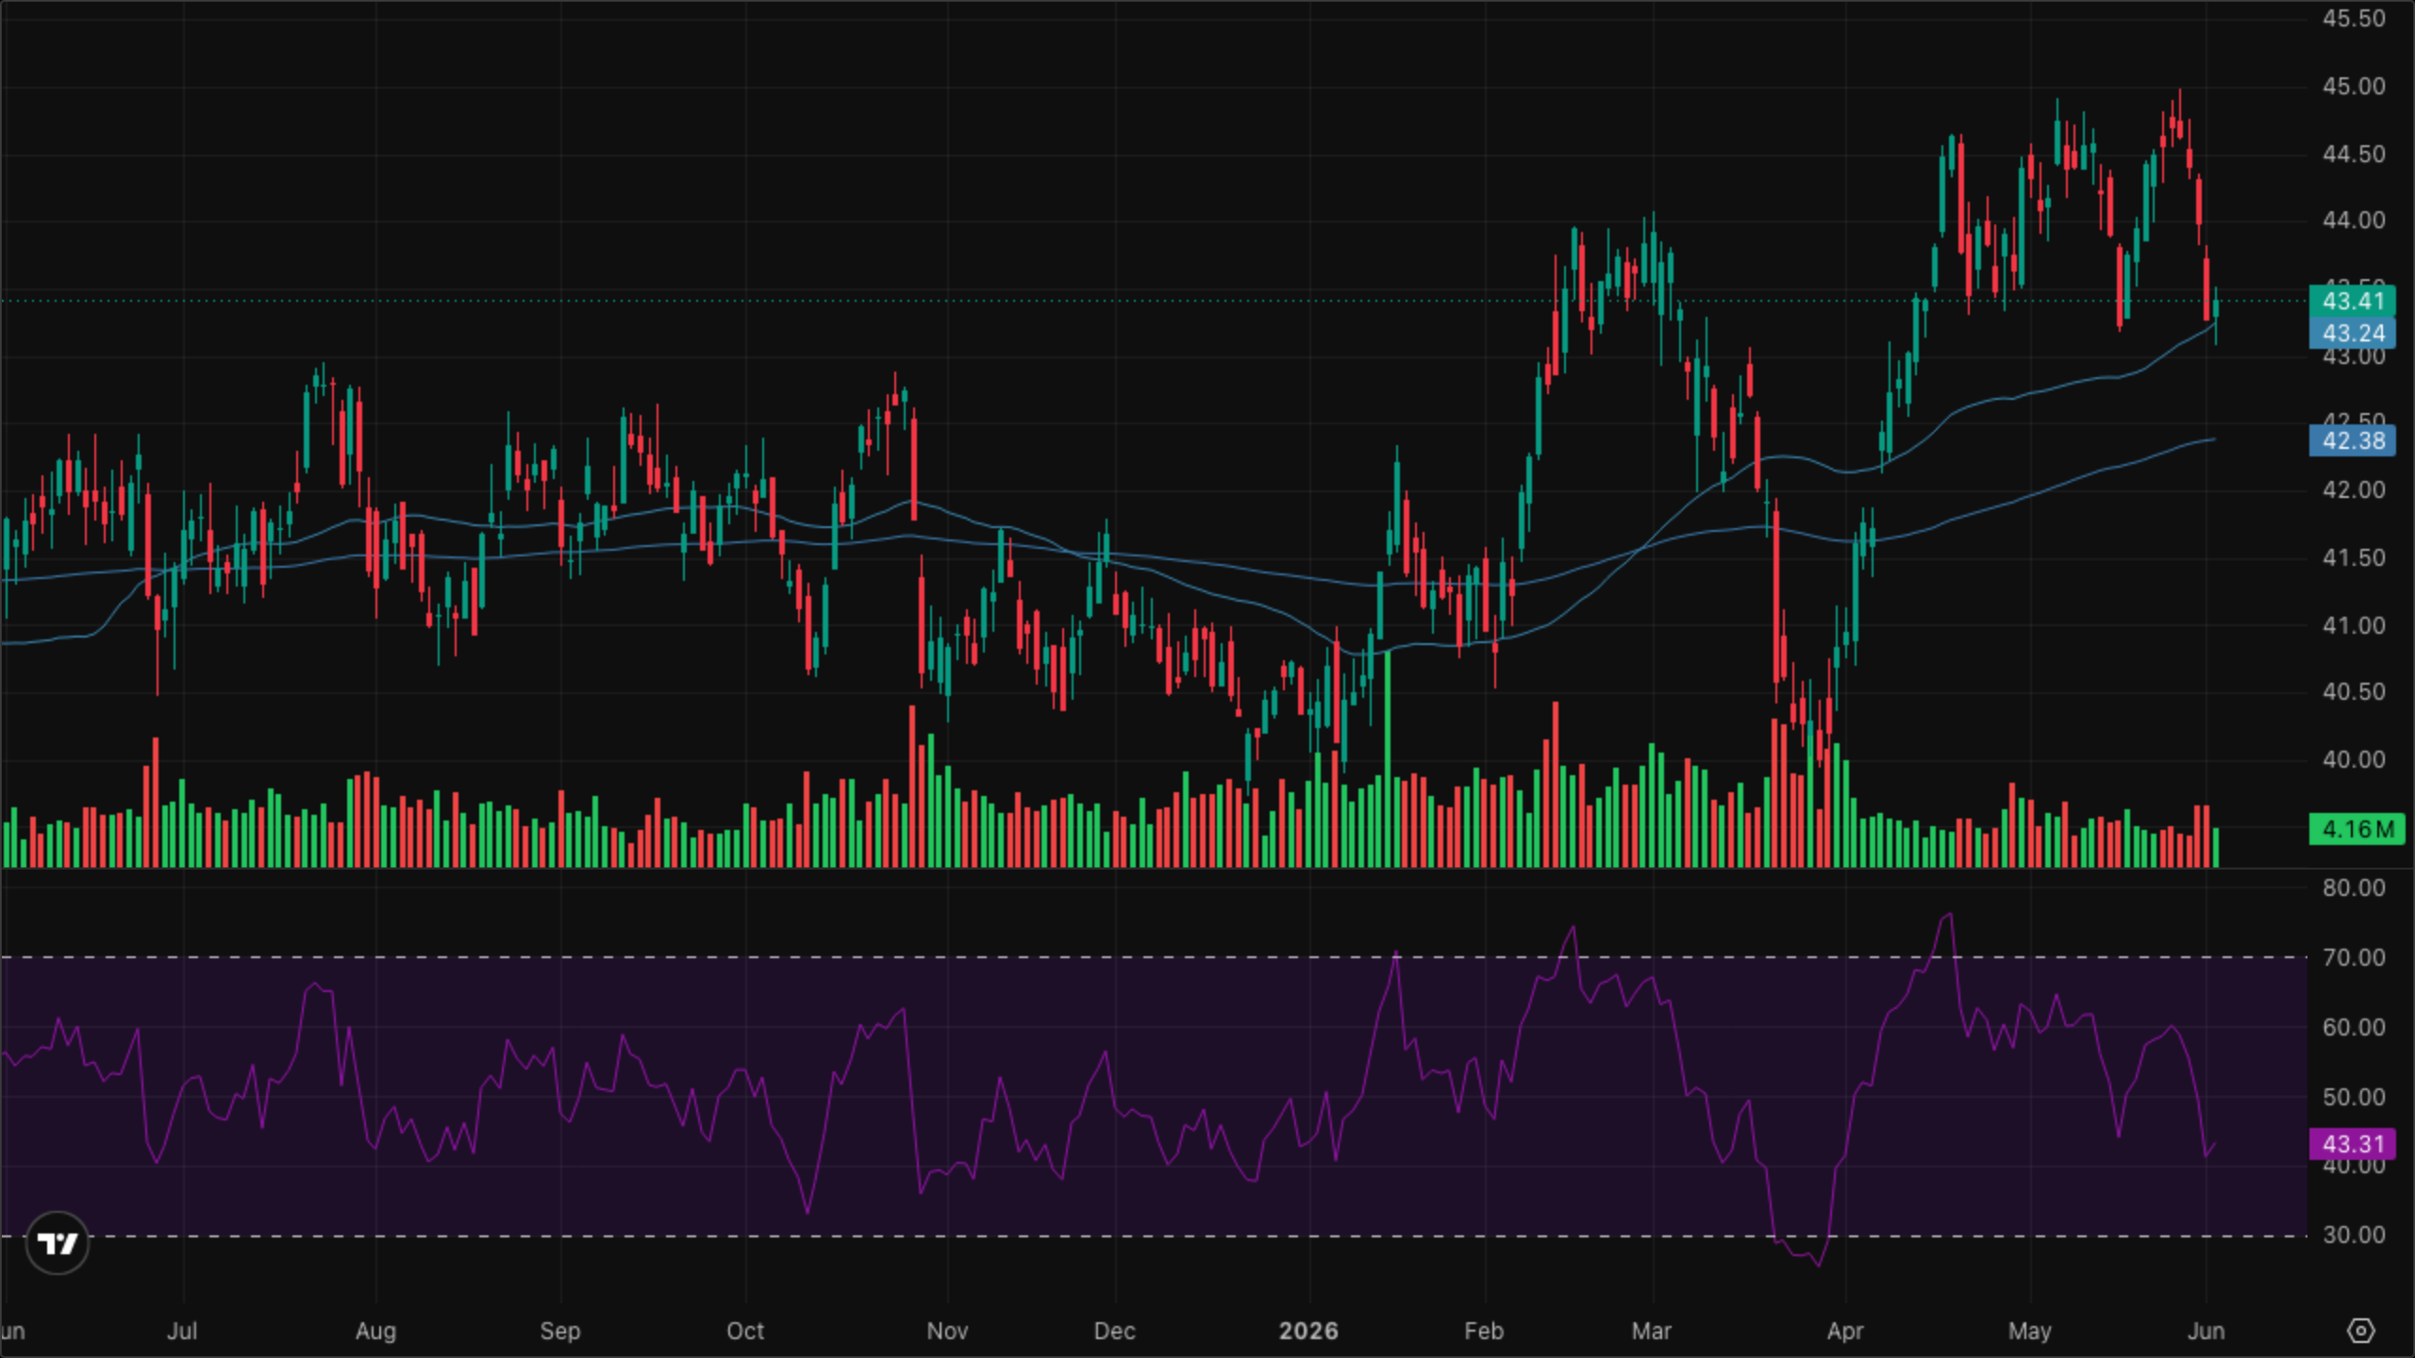Click the 40.00 price scale label
This screenshot has height=1358, width=2415.
[x=2353, y=759]
